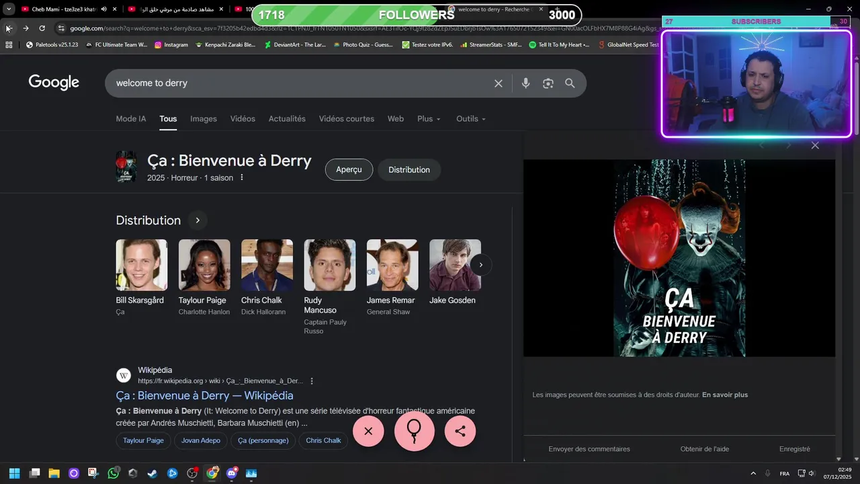Open Snipping Tool from the taskbar

pos(93,473)
